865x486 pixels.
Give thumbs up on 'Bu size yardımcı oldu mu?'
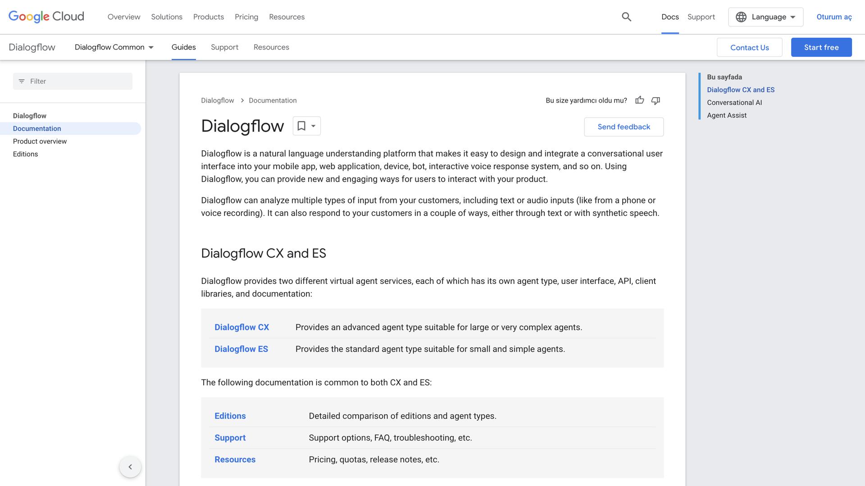click(x=640, y=100)
